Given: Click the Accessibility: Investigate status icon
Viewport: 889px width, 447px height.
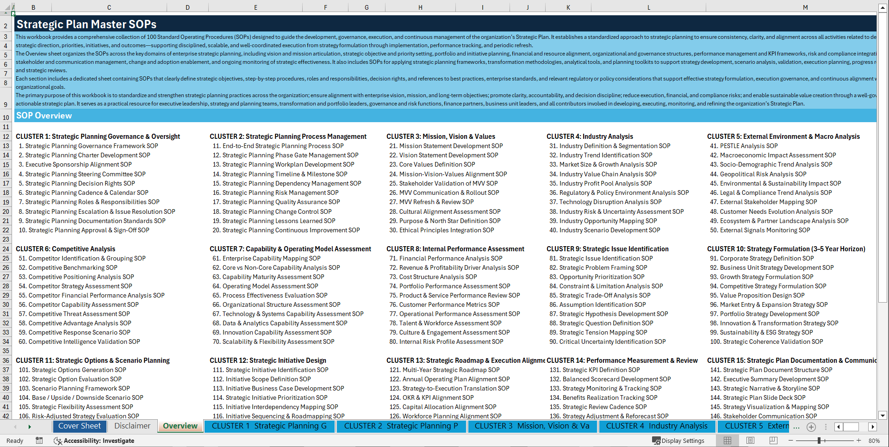Looking at the screenshot, I should coord(58,441).
